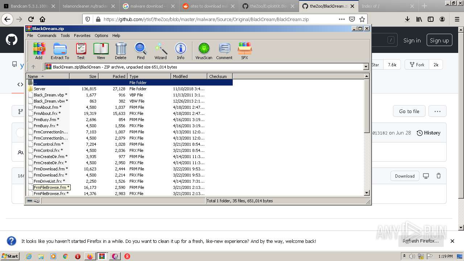Select FrmCreateDir.frx file
This screenshot has height=261, width=464.
point(129,163)
